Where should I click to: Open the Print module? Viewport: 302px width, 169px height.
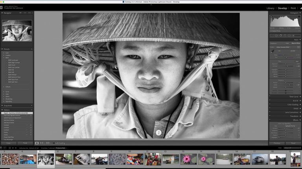point(293,8)
